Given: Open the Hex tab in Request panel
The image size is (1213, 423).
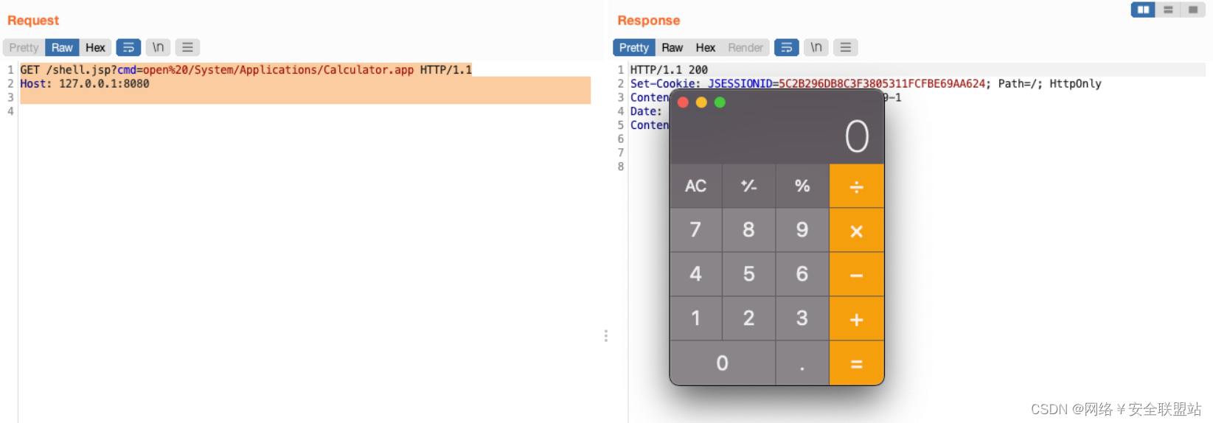Looking at the screenshot, I should (95, 48).
